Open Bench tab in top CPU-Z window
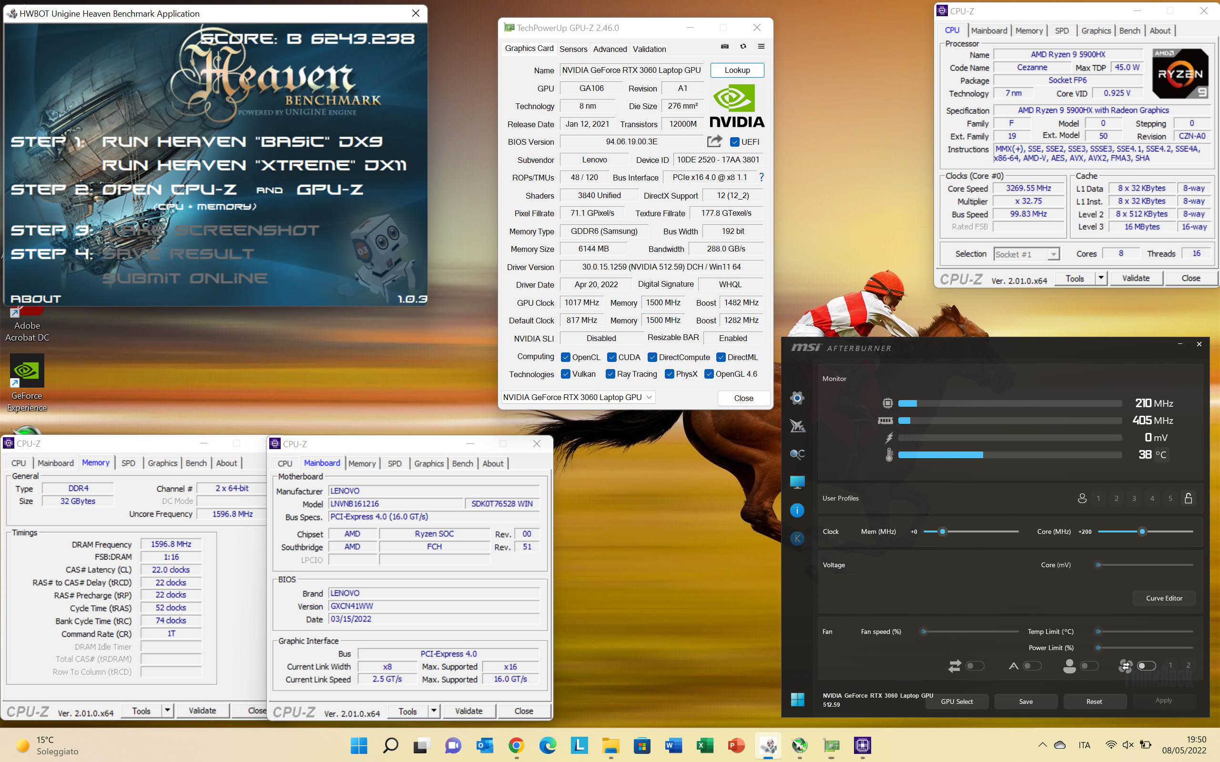The width and height of the screenshot is (1220, 762). tap(1130, 31)
